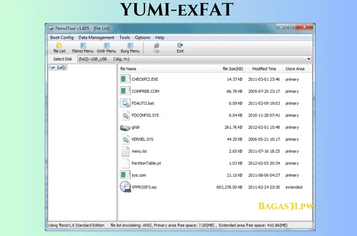Viewport: 357px width, 236px height.
Task: Minimize the FbinstTool window
Action: 281,27
